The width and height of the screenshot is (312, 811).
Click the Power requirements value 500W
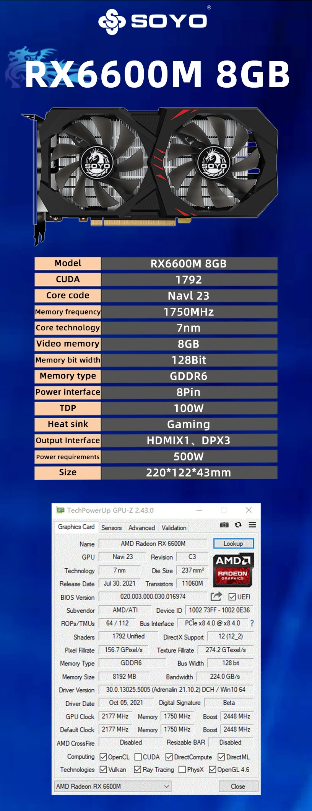pos(189,457)
